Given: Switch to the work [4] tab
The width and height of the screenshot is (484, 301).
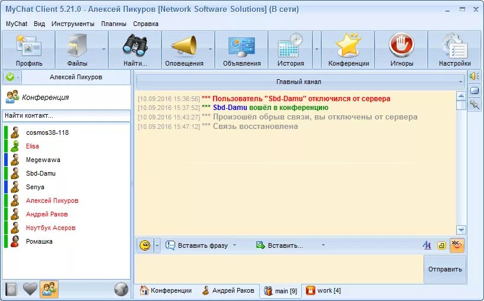Looking at the screenshot, I should tap(323, 290).
